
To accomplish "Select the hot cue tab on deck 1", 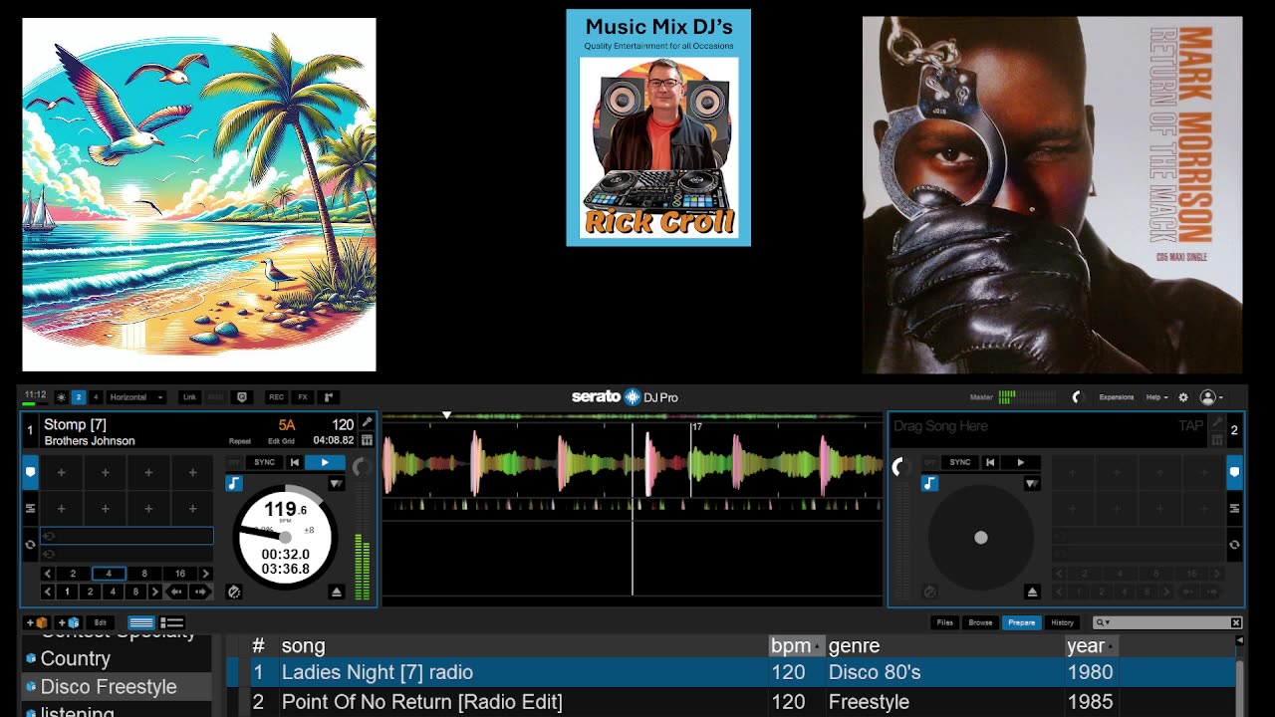I will [x=31, y=472].
